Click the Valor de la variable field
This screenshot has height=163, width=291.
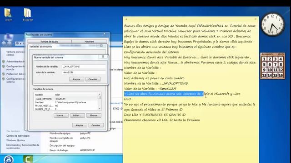pyautogui.click(x=84, y=72)
